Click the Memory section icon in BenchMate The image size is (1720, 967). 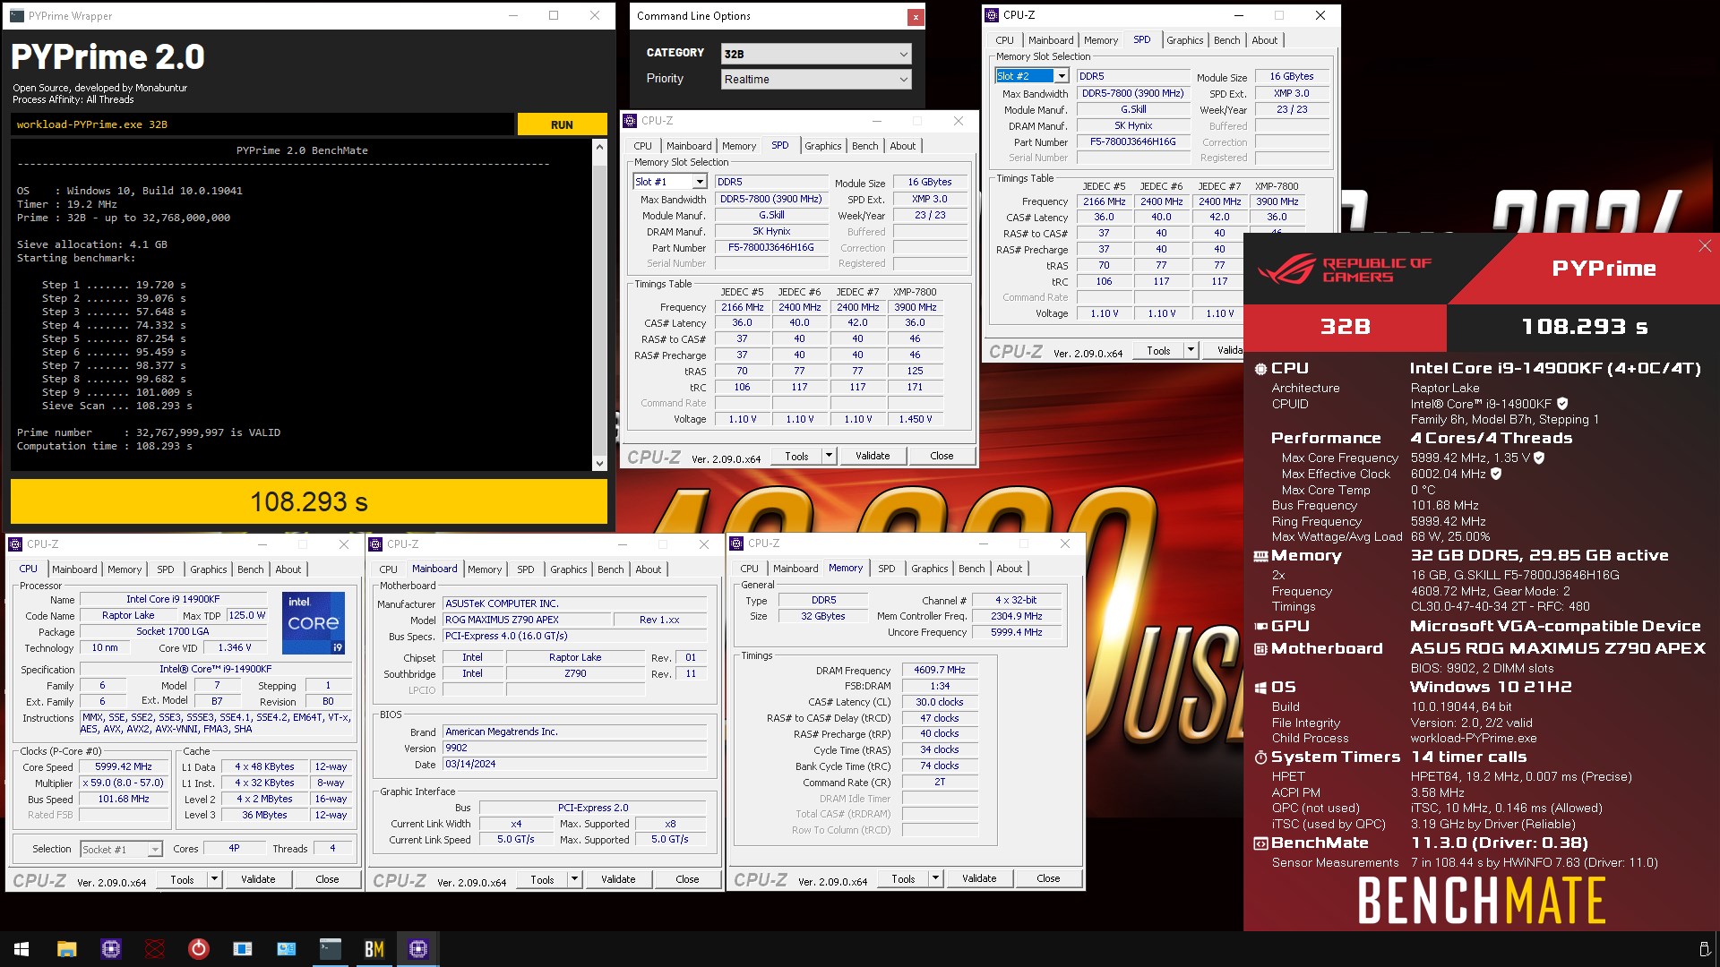pyautogui.click(x=1260, y=556)
